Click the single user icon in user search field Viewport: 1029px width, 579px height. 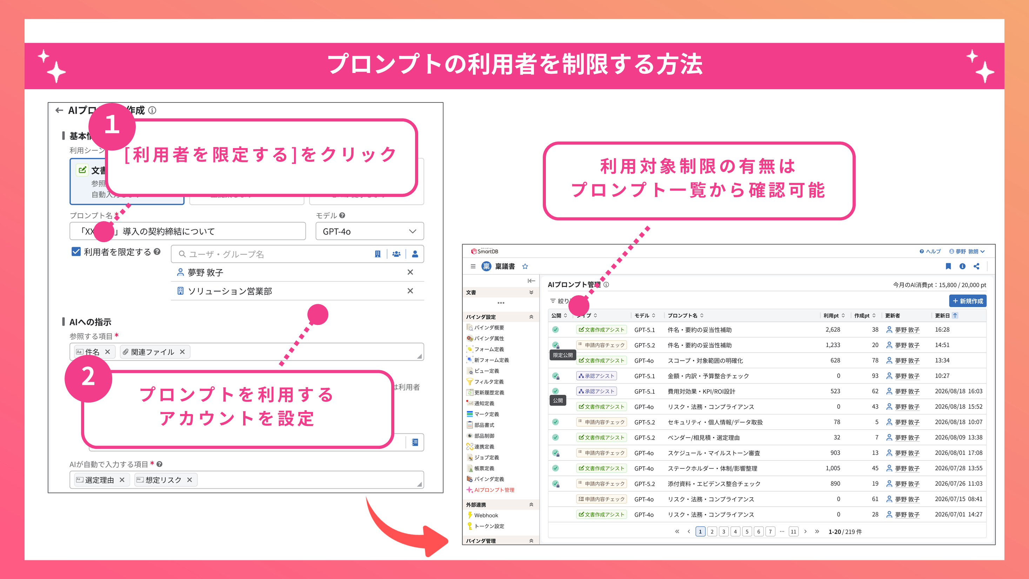coord(415,254)
